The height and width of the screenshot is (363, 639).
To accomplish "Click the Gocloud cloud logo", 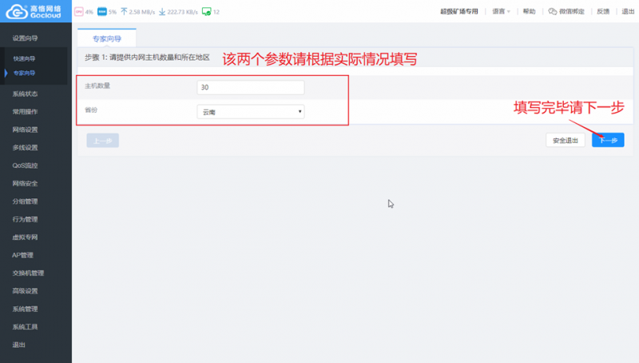I will 15,11.
